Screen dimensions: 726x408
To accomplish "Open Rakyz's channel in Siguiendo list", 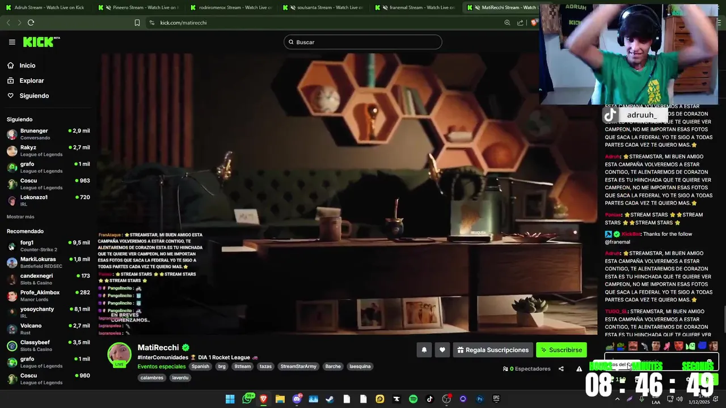I will point(48,151).
